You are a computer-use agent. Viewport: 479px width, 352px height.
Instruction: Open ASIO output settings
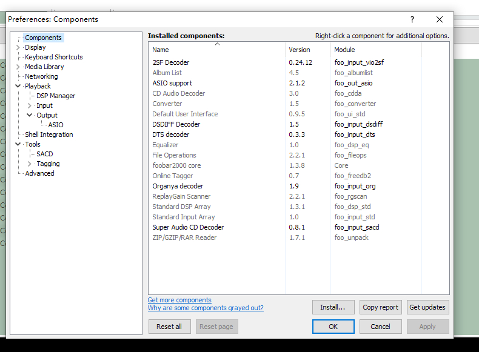click(x=56, y=125)
